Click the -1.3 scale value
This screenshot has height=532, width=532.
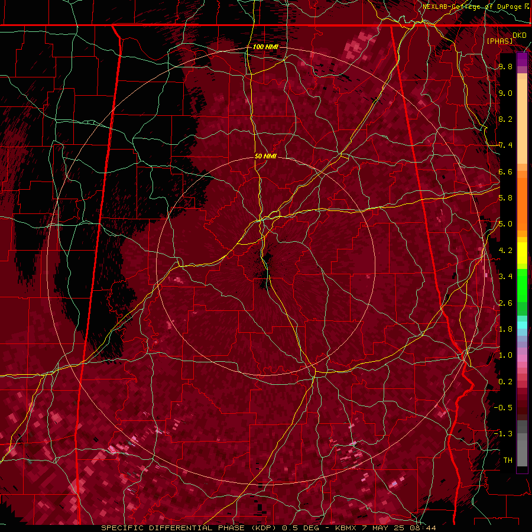tap(503, 434)
